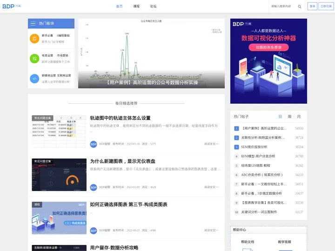
Task: Open the 无仪表盘 article dashboard thumbnail
Action: coord(59,175)
